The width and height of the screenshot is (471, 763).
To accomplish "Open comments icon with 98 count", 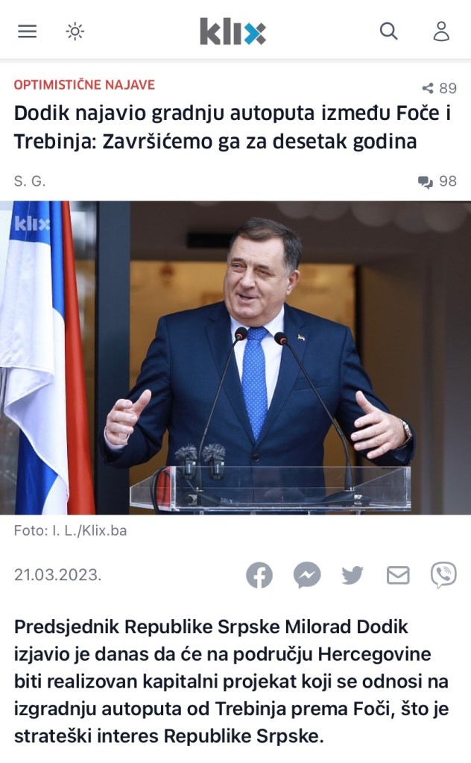I will [x=425, y=182].
